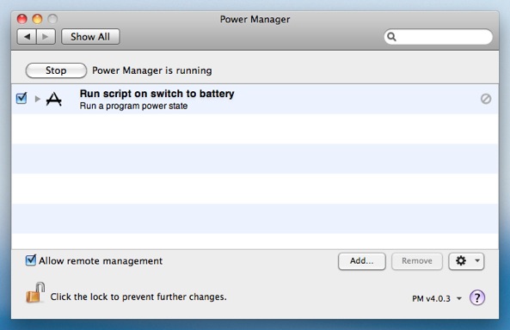Viewport: 510px width, 330px height.
Task: Expand the Run script event disclosure triangle
Action: coord(37,99)
